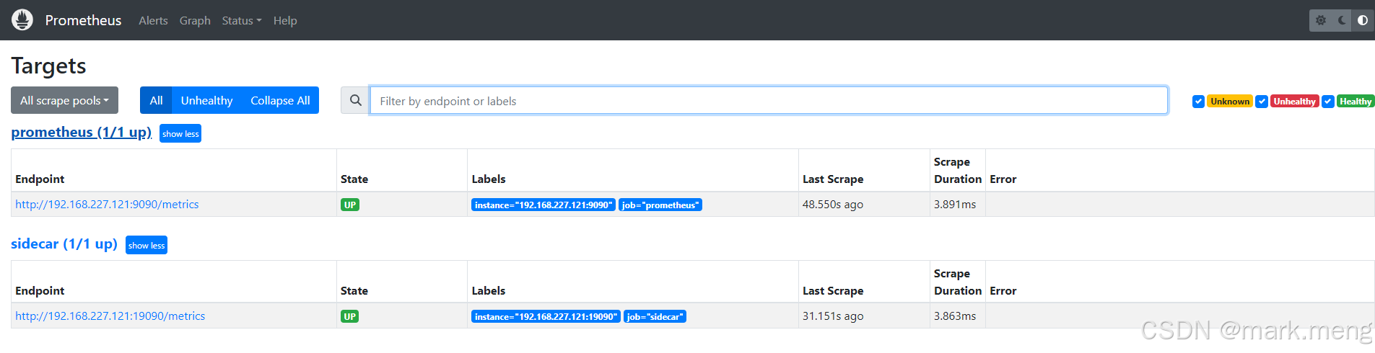Toggle the Unknown state checkbox

coord(1198,102)
